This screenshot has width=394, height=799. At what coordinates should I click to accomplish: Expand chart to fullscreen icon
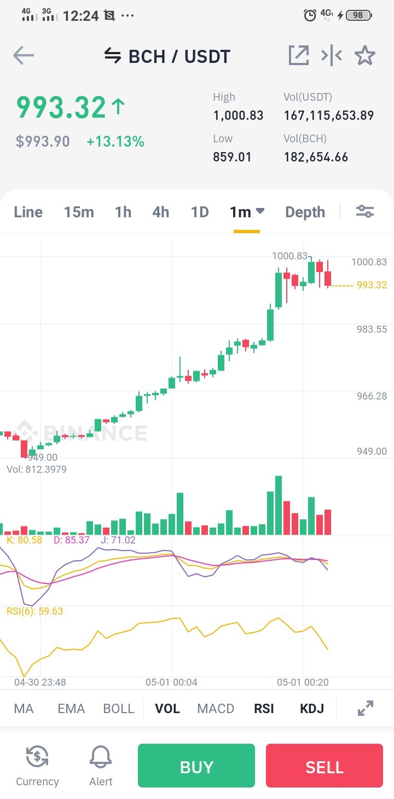point(366,708)
